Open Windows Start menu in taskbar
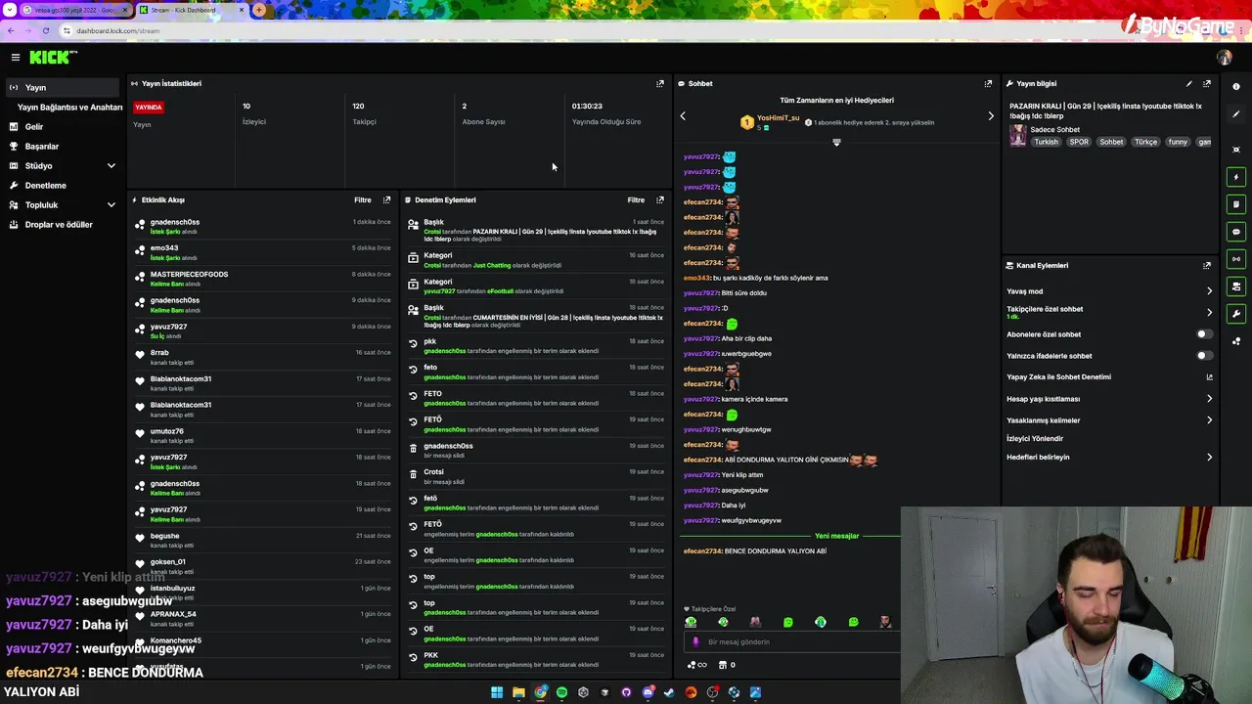Viewport: 1252px width, 704px height. coord(497,692)
